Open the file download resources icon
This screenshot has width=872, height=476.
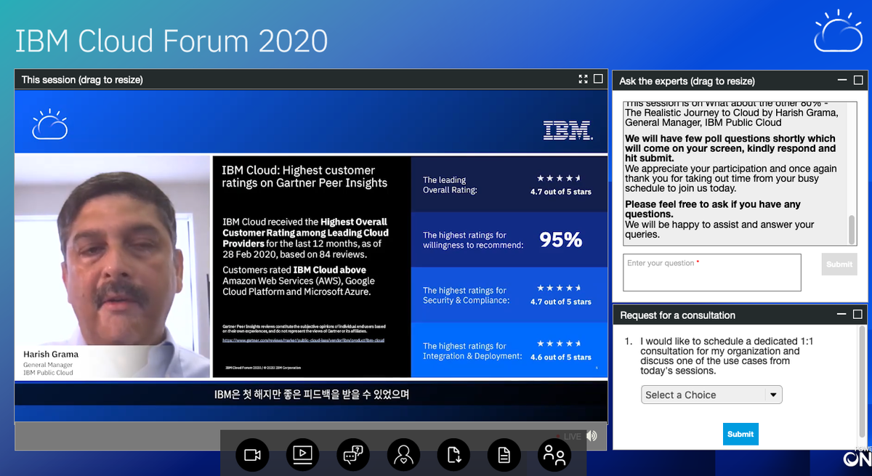point(454,456)
